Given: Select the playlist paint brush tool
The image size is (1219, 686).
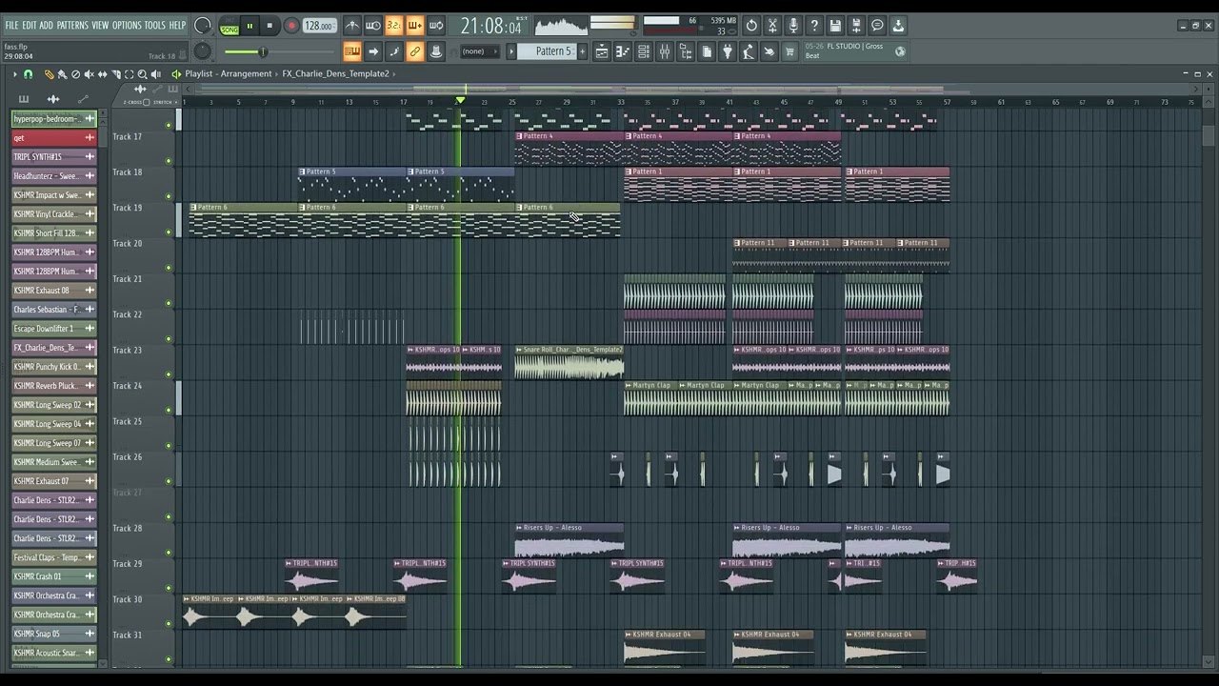Looking at the screenshot, I should click(62, 74).
